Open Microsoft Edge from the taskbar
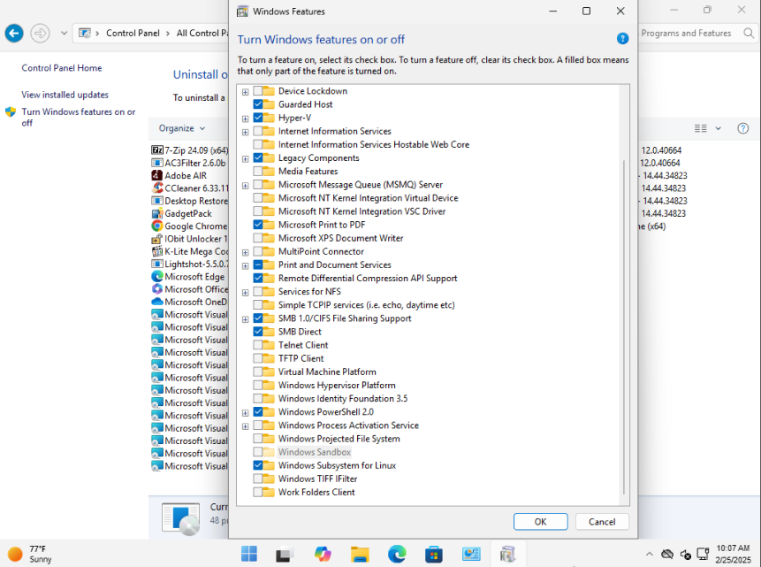This screenshot has width=761, height=567. point(397,554)
